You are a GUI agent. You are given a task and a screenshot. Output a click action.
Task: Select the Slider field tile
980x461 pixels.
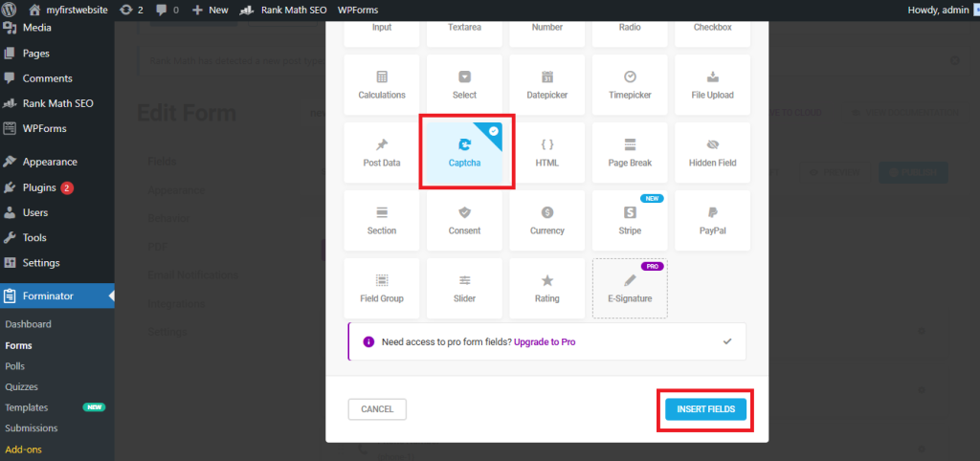[x=464, y=288]
